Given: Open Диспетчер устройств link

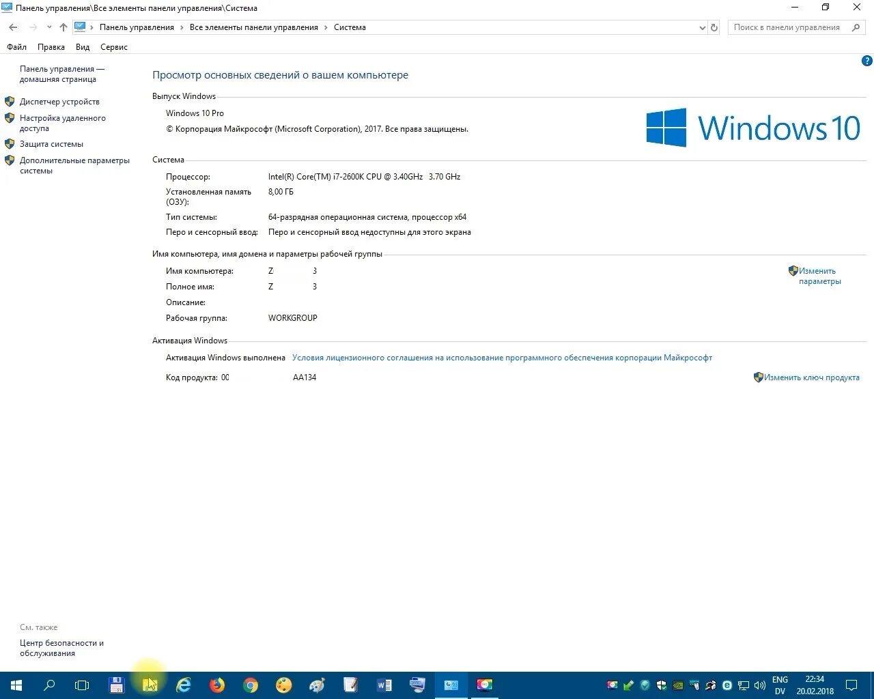Looking at the screenshot, I should coord(59,102).
